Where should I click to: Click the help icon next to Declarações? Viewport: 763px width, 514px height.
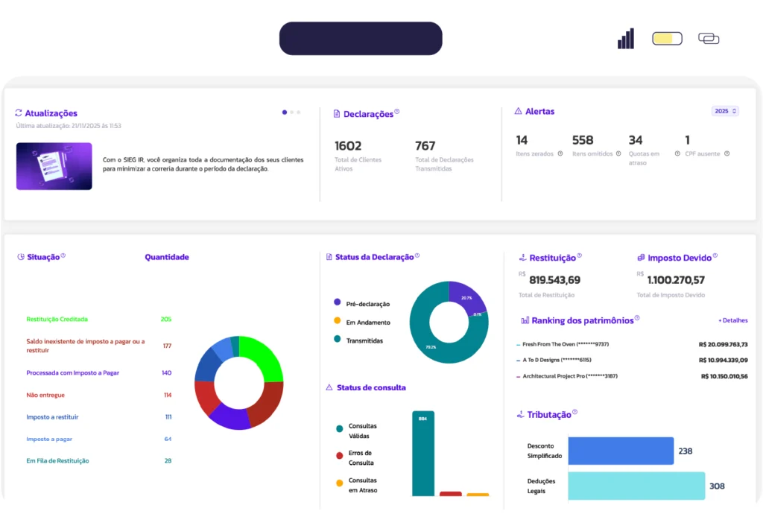pyautogui.click(x=397, y=112)
